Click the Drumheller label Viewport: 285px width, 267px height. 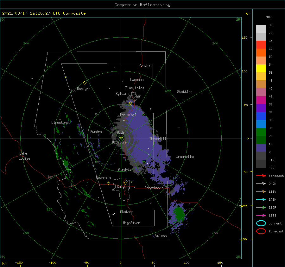(186, 157)
